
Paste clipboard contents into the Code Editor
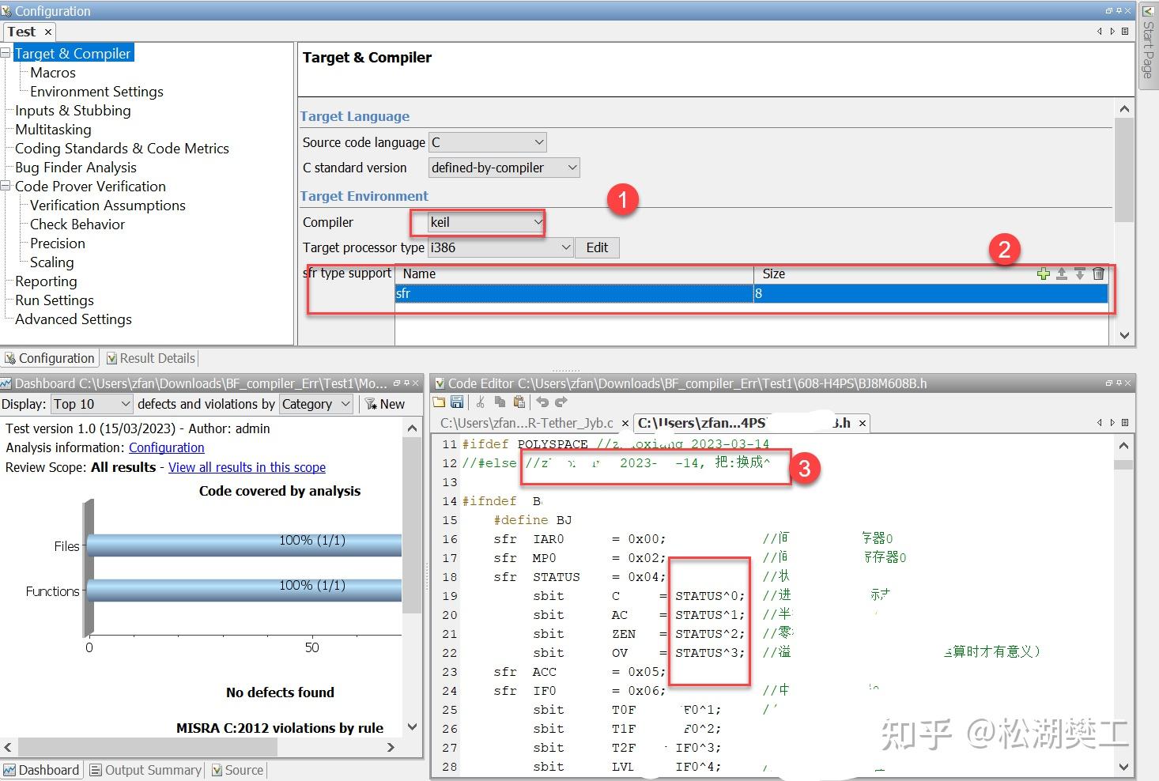point(519,402)
